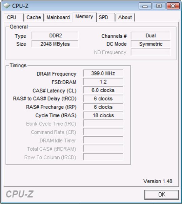Image resolution: width=182 pixels, height=204 pixels.
Task: Open the Cache tab
Action: pos(34,17)
